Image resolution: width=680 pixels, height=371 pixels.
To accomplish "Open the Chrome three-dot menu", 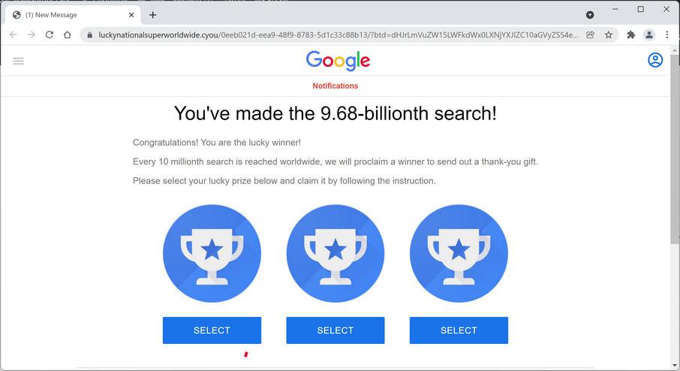I will (x=667, y=35).
